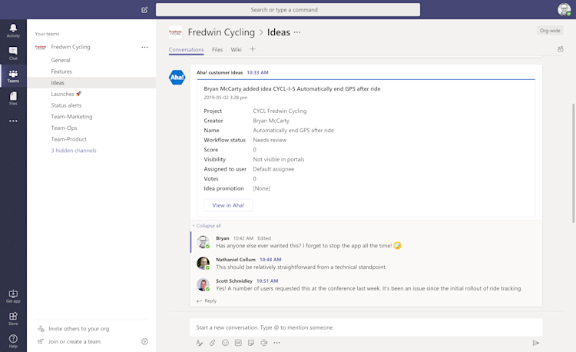Send the message with arrow icon
This screenshot has height=352, width=576.
click(x=536, y=343)
